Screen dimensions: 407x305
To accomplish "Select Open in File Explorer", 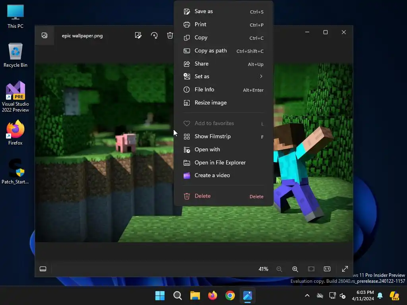I will (x=223, y=162).
